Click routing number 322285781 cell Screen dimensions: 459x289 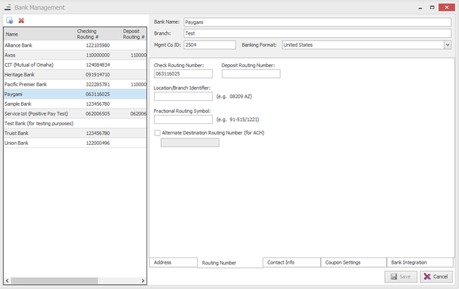[98, 84]
